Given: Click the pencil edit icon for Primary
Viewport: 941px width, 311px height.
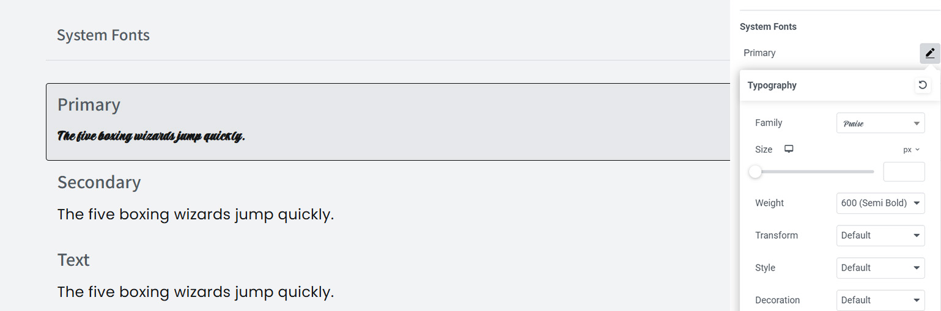Looking at the screenshot, I should (929, 53).
